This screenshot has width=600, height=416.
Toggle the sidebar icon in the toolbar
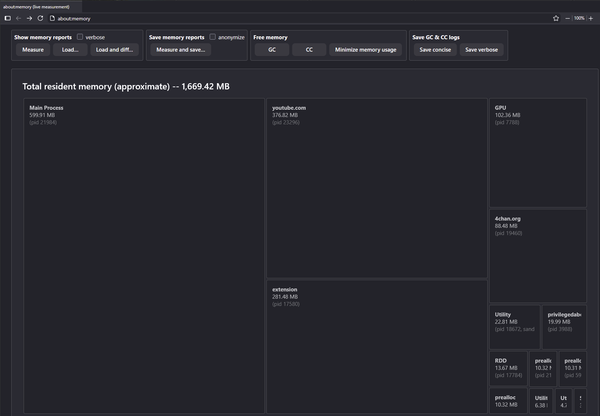8,18
